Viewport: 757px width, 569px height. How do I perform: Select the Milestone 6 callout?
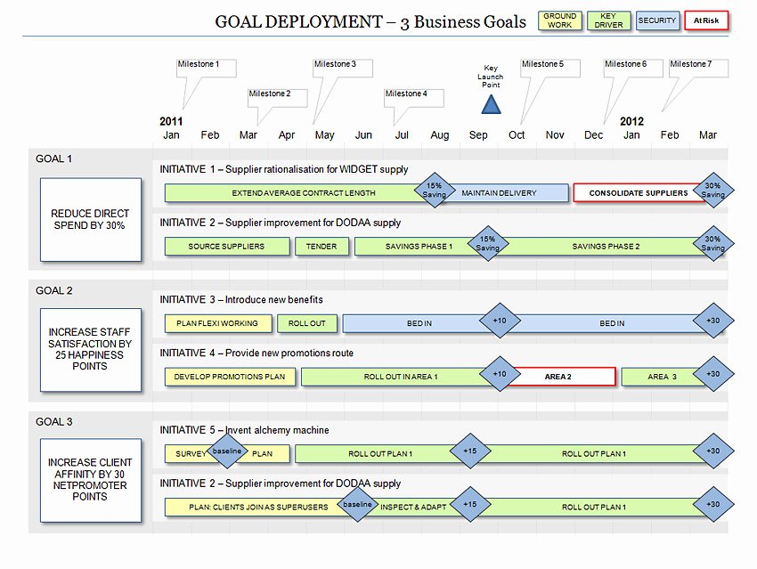coord(633,68)
